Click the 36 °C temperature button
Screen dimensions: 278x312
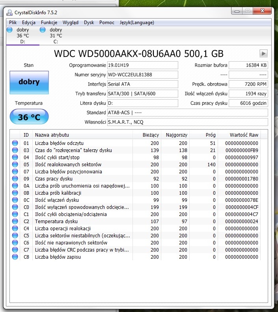[29, 117]
